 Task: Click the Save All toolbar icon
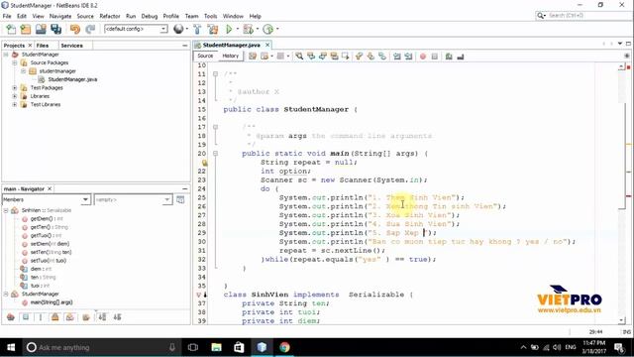(55, 29)
